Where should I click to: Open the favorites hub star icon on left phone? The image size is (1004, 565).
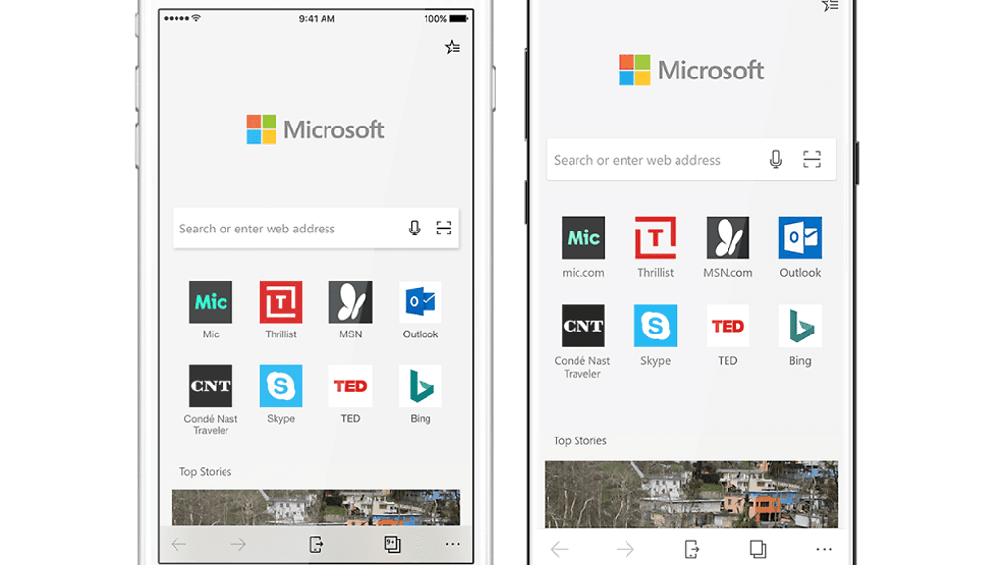(452, 47)
